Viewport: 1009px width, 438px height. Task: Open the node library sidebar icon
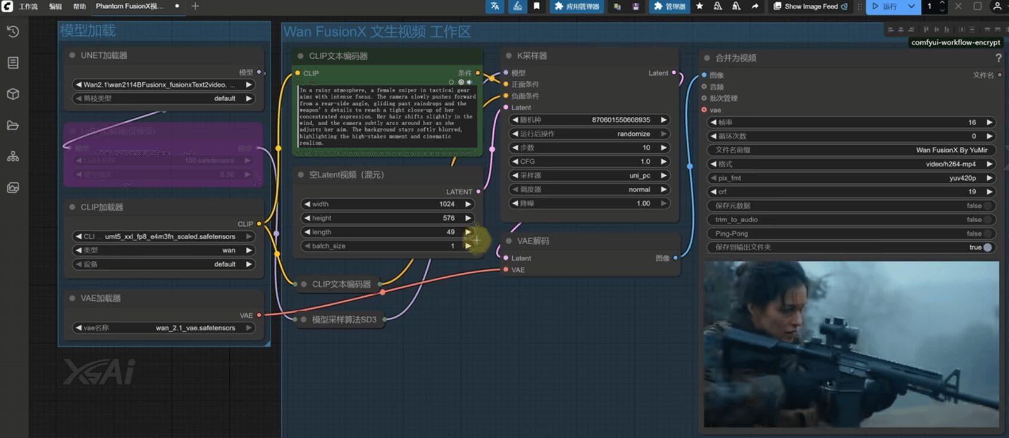coord(13,63)
